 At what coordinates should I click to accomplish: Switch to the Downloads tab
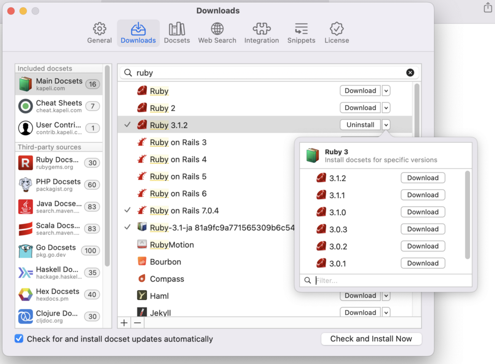point(138,33)
